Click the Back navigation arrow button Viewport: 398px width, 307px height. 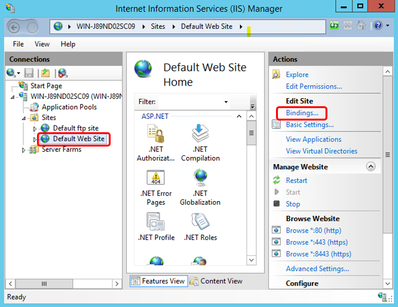click(14, 27)
